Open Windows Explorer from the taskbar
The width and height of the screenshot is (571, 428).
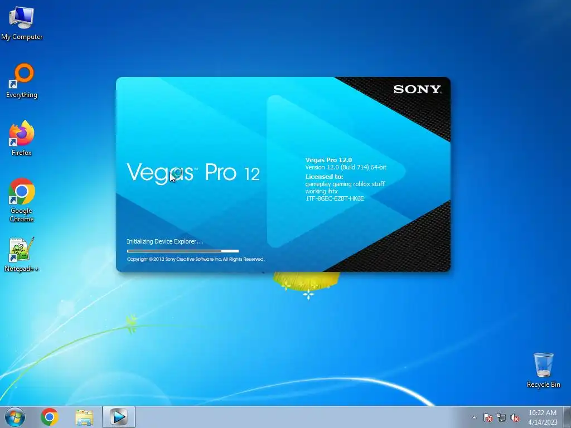coord(84,417)
